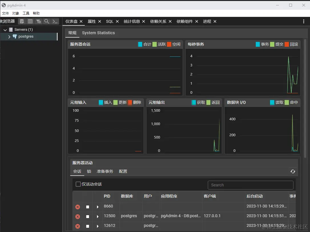Switch to the 配置 activity tab
This screenshot has width=310, height=232.
pyautogui.click(x=123, y=171)
